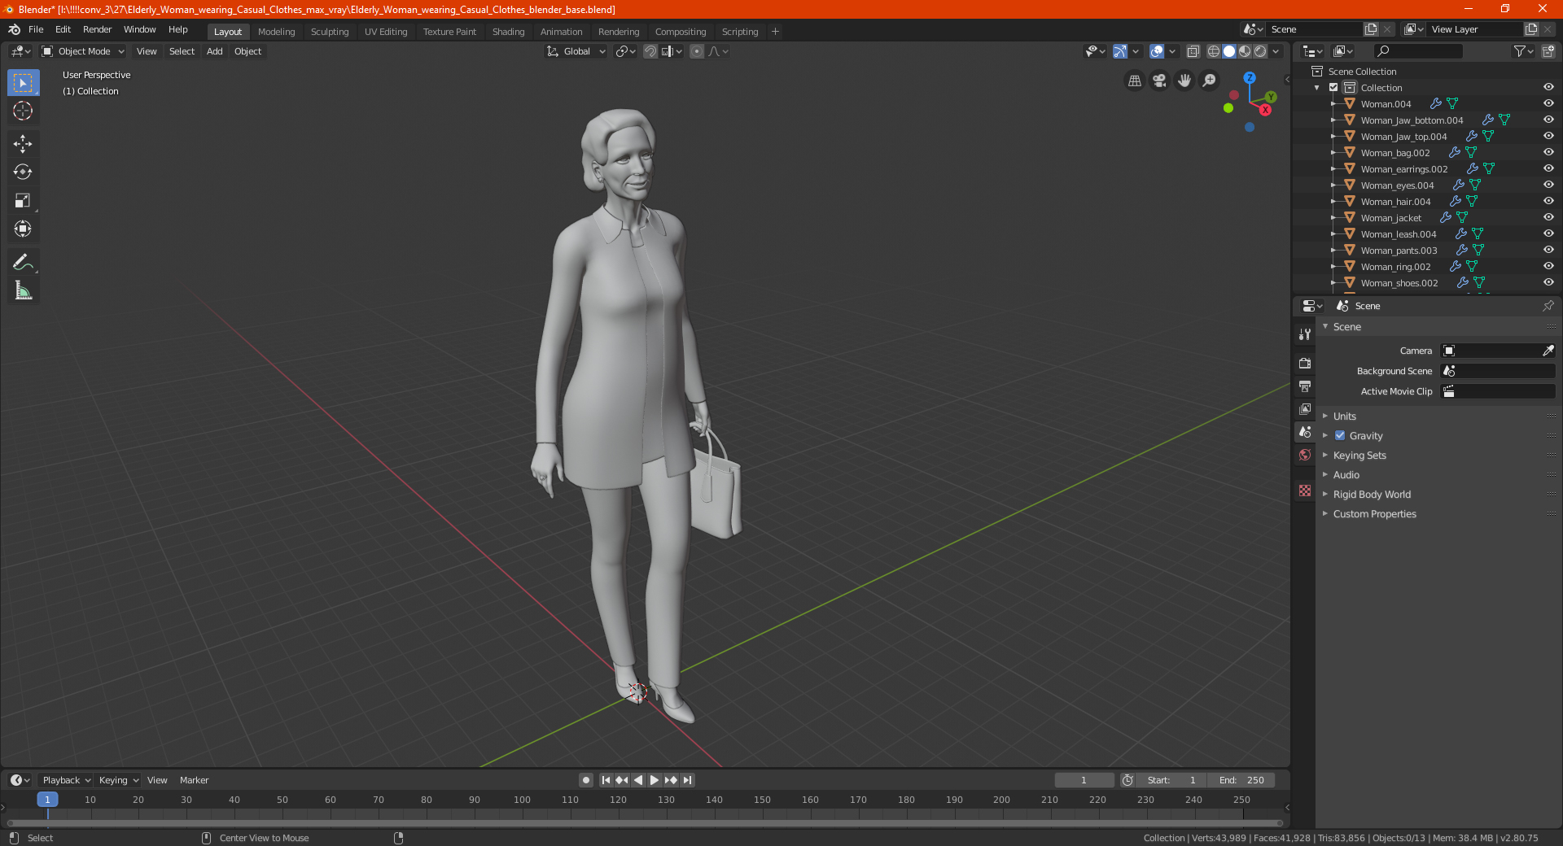Image resolution: width=1563 pixels, height=846 pixels.
Task: Open the Texture properties tab
Action: tap(1305, 491)
